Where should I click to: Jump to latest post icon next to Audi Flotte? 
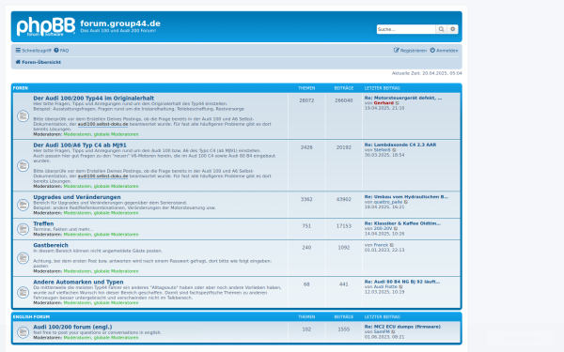coord(401,287)
